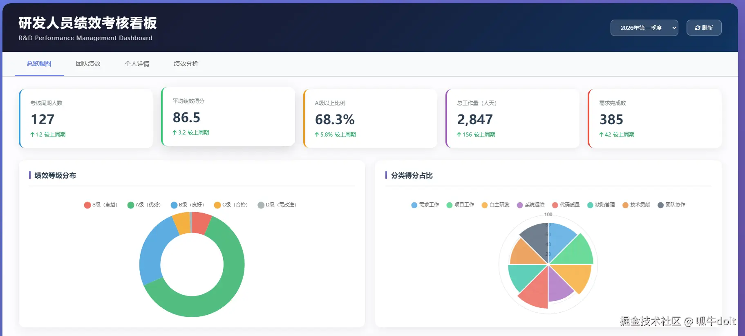The width and height of the screenshot is (745, 336).
Task: Click the 自主研发 yellow legend marker
Action: click(x=485, y=205)
